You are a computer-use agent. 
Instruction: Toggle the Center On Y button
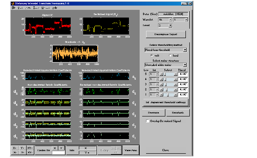pyautogui.click(x=61, y=148)
